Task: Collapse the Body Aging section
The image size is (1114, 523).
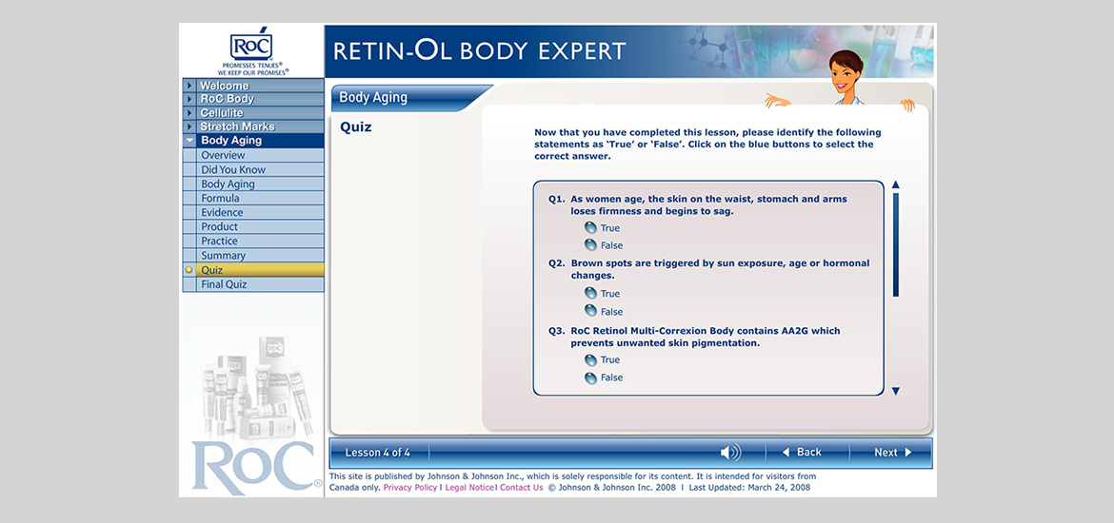Action: click(190, 141)
